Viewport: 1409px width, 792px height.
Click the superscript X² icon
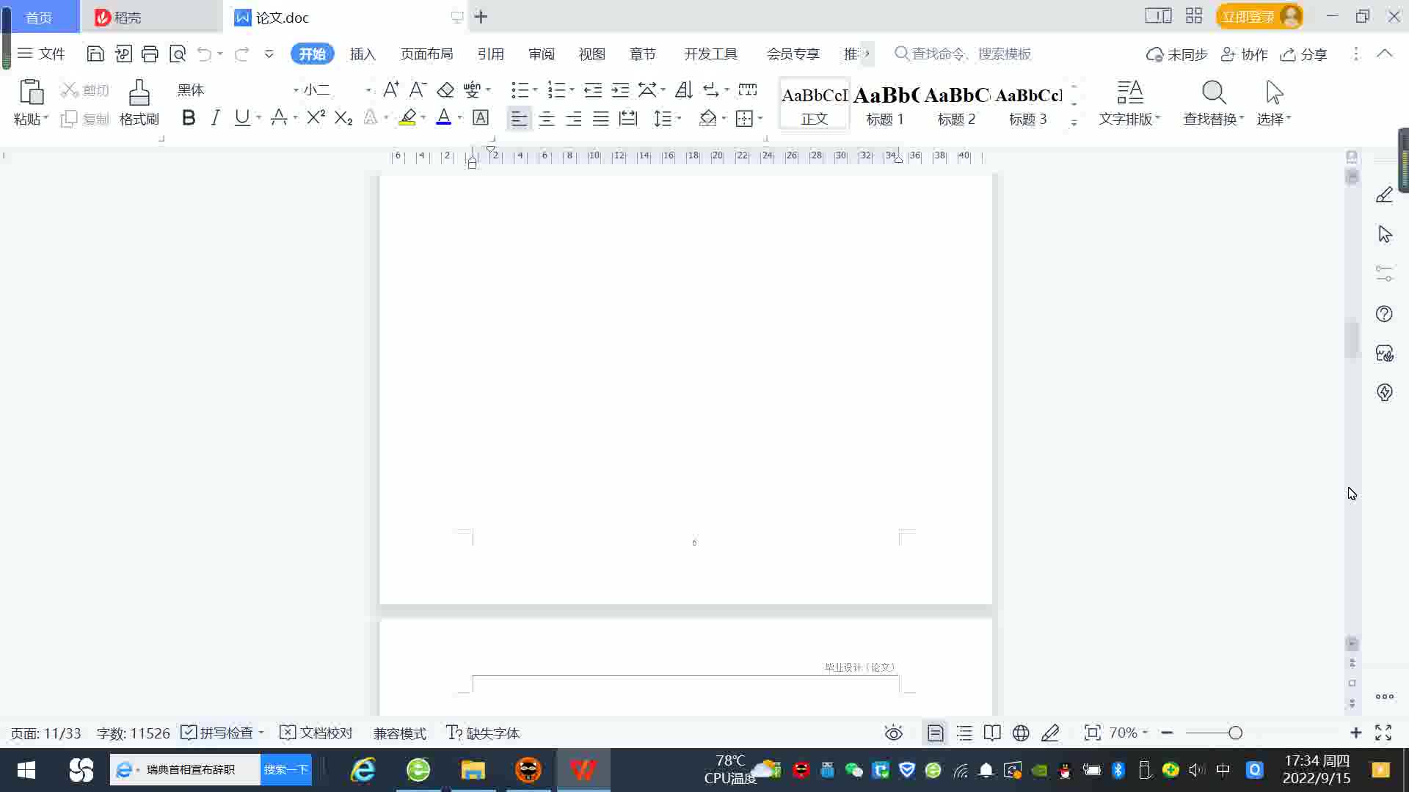pyautogui.click(x=316, y=118)
